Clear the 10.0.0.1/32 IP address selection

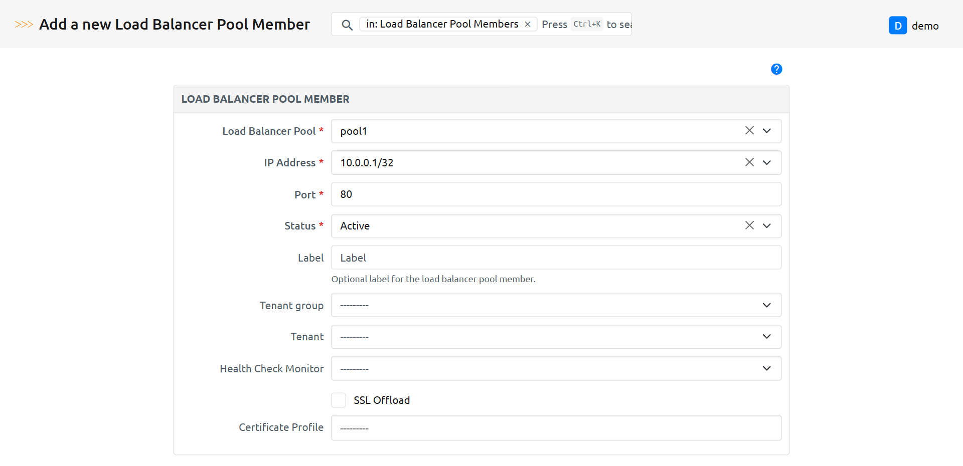click(x=749, y=162)
